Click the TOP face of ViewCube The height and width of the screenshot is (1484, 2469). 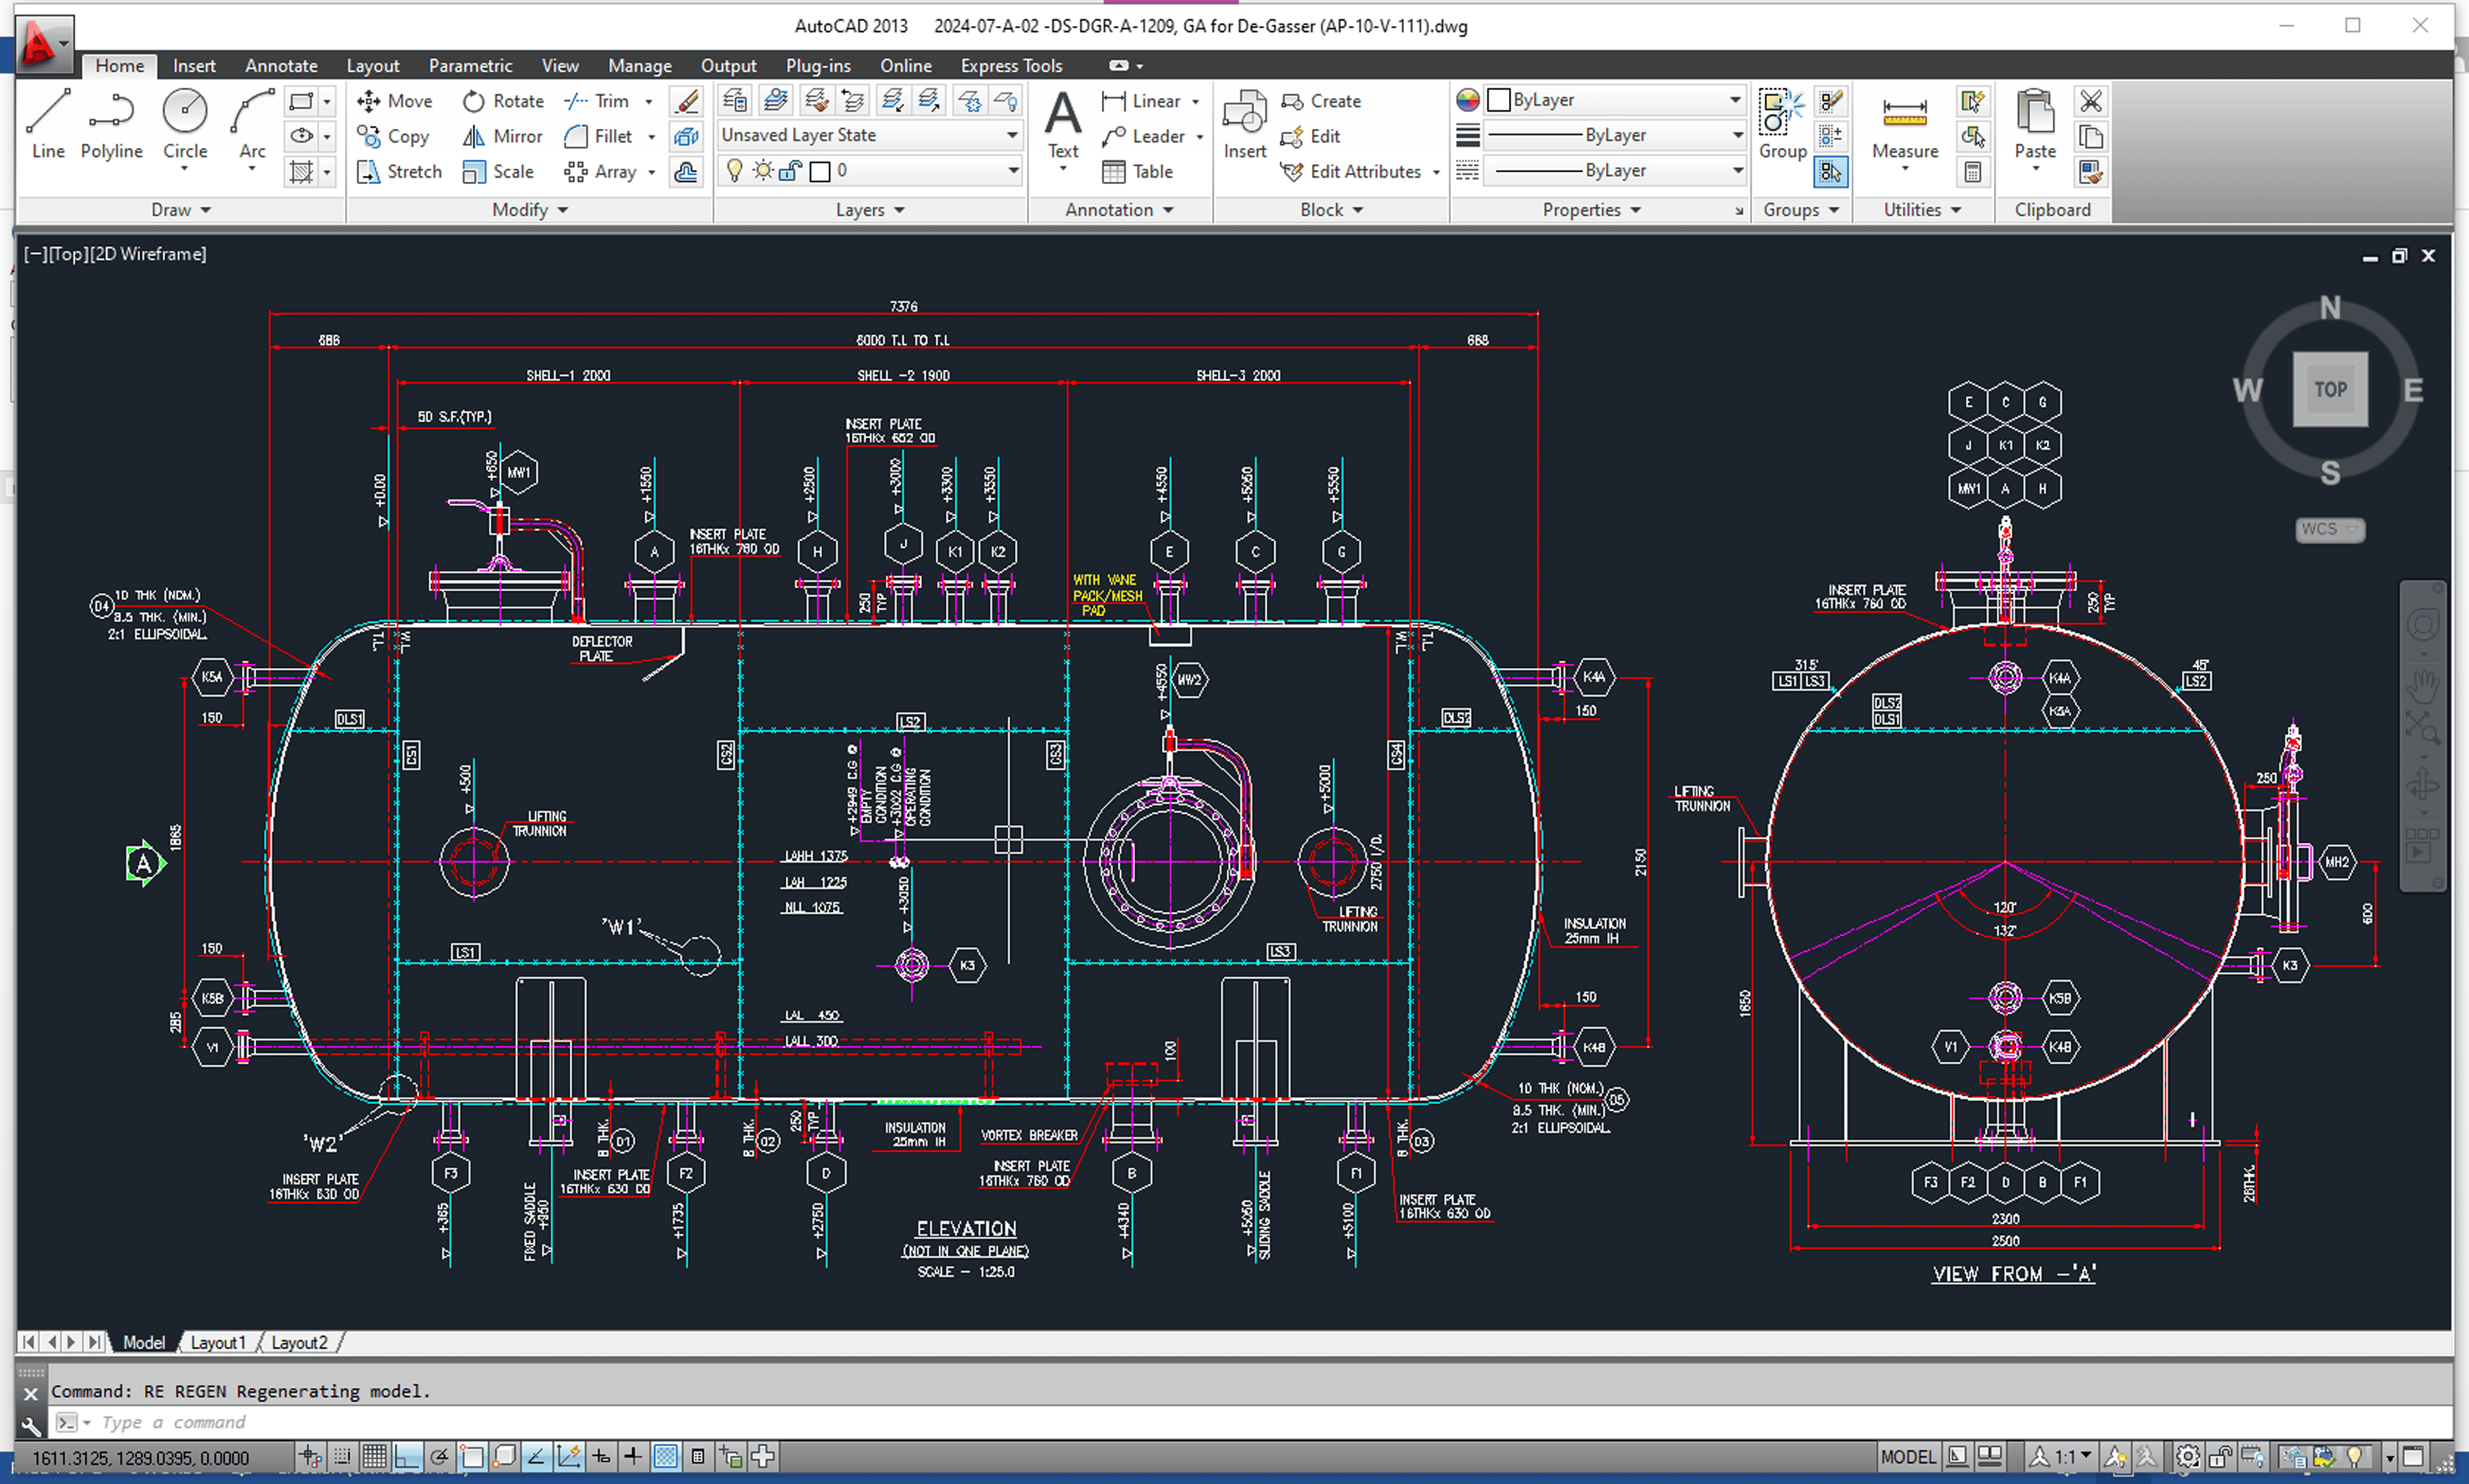tap(2329, 389)
